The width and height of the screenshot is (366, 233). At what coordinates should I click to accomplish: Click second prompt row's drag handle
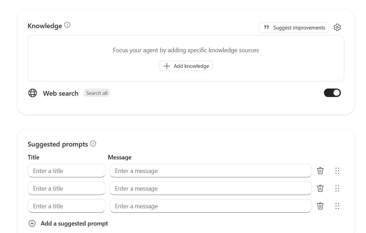point(337,188)
